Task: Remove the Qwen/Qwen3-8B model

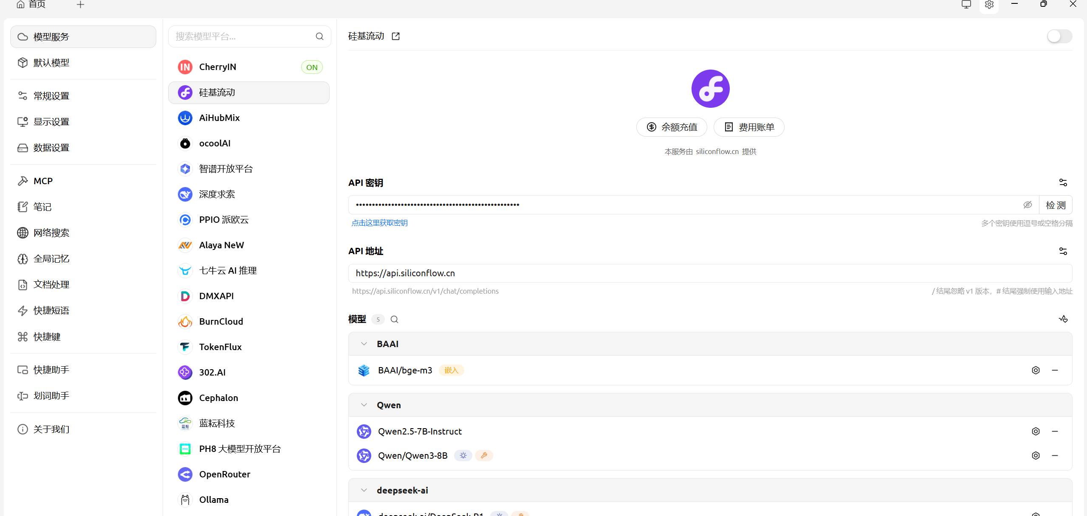Action: click(x=1055, y=456)
